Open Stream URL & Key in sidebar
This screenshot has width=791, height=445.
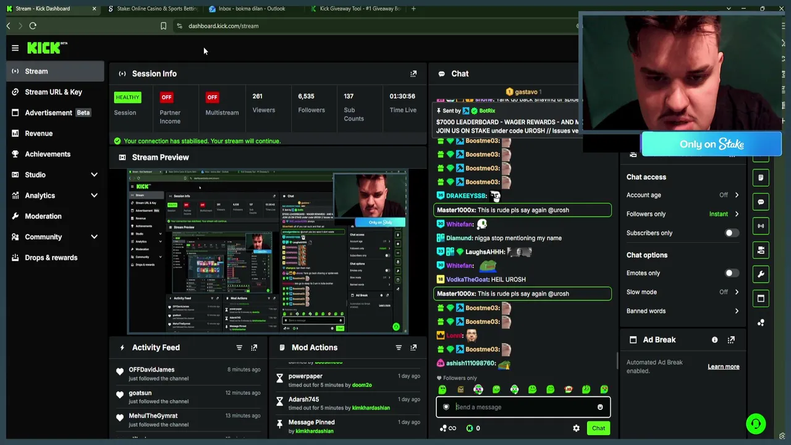click(55, 92)
